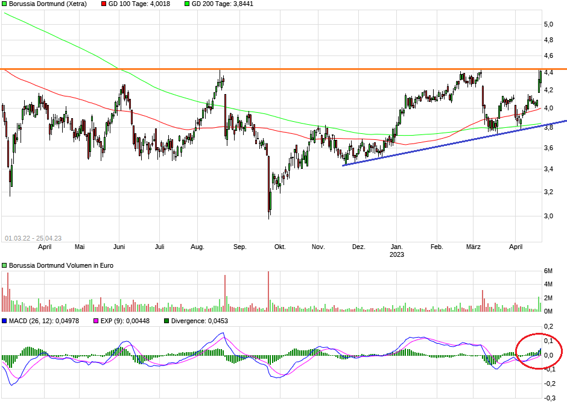Click the price axis value '3,4'
This screenshot has height=404, width=567.
point(548,169)
